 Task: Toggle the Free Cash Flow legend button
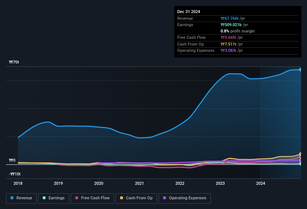click(92, 199)
